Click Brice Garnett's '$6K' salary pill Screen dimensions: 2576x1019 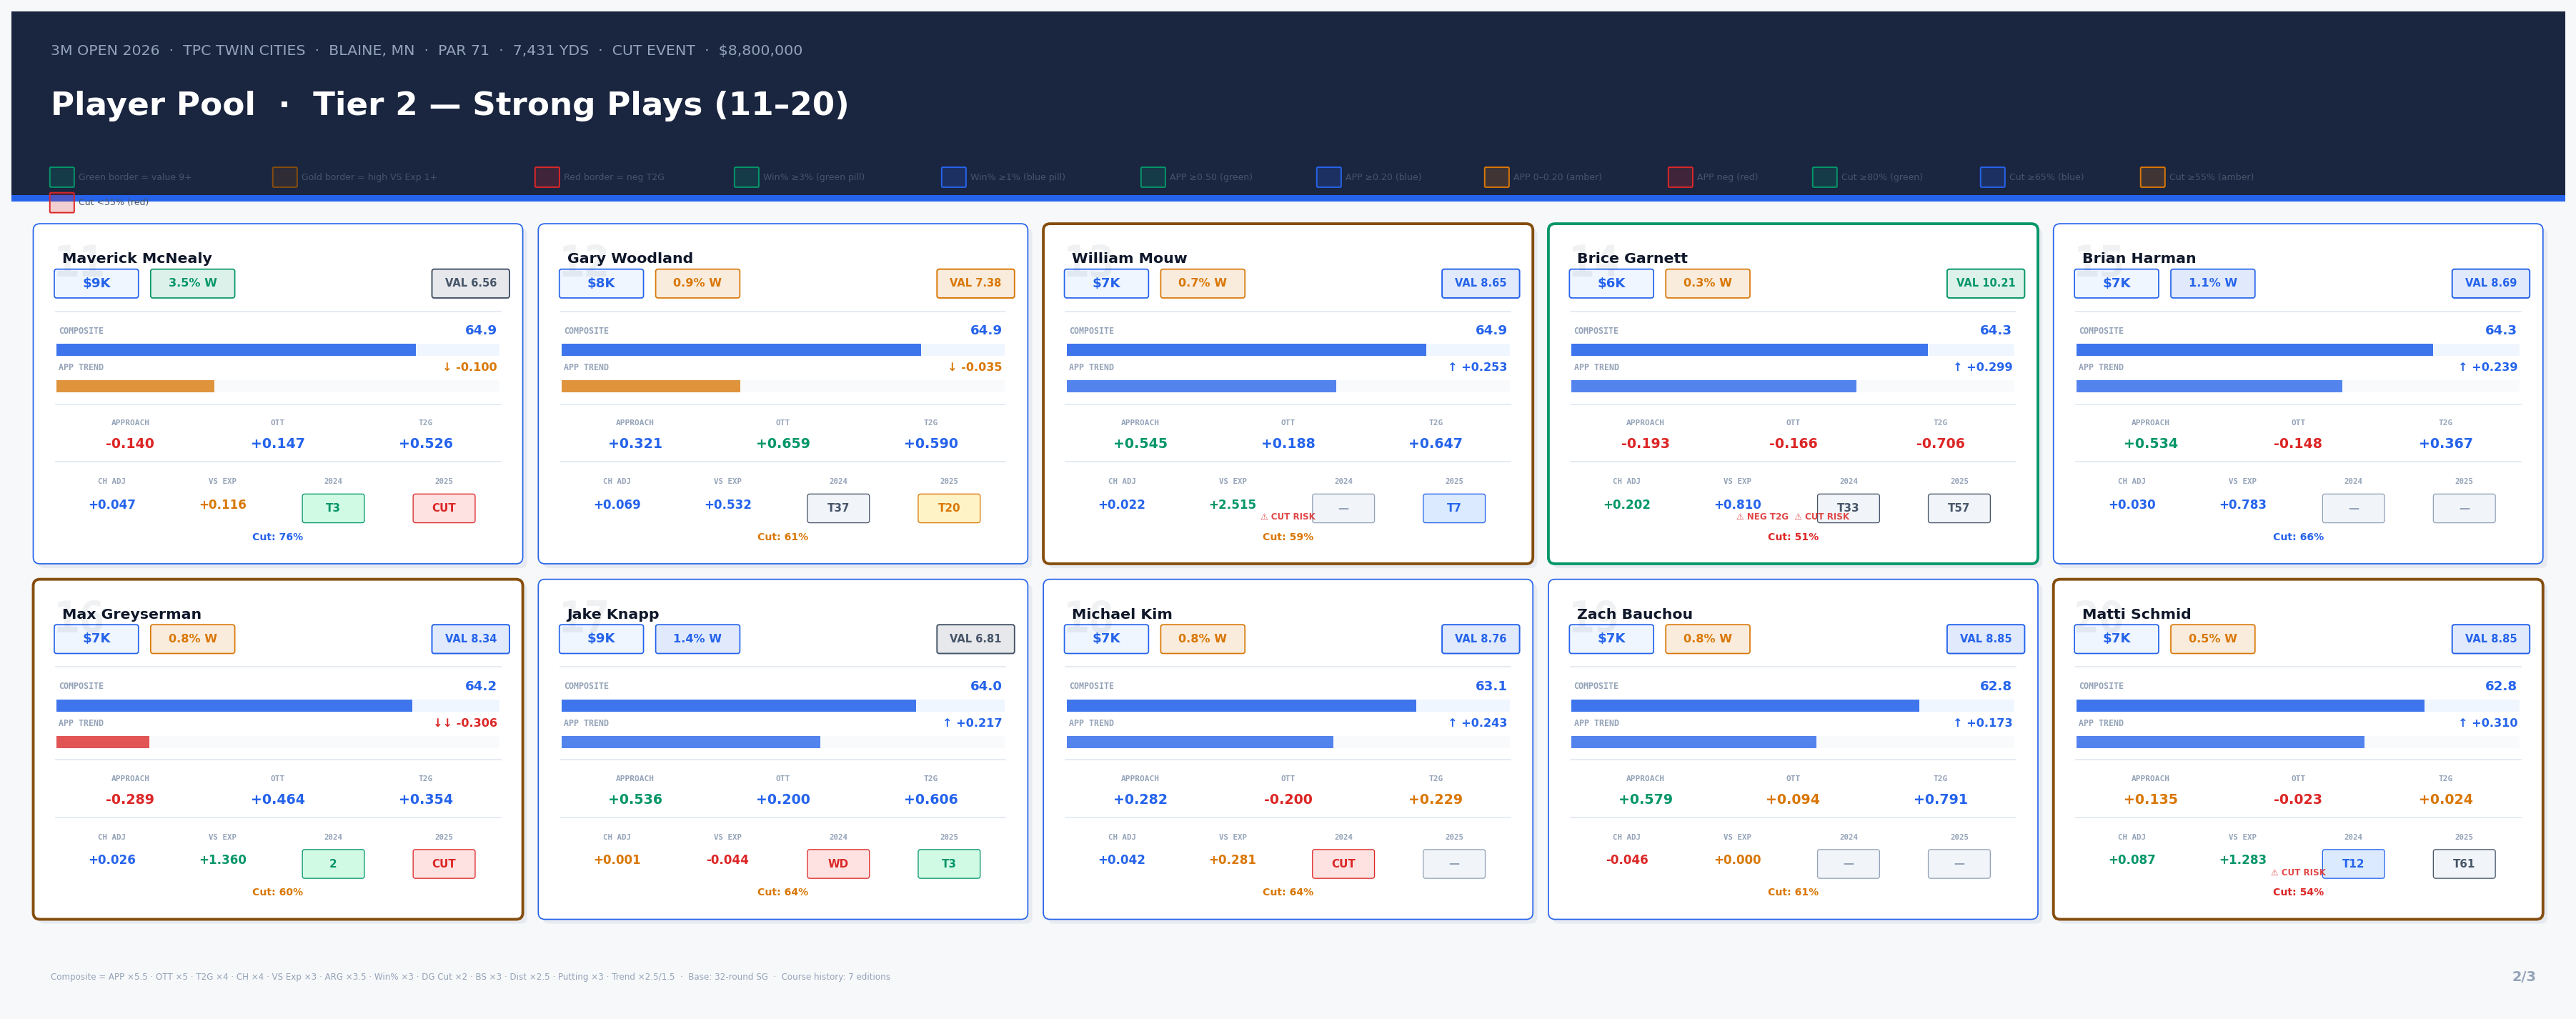[x=1611, y=283]
